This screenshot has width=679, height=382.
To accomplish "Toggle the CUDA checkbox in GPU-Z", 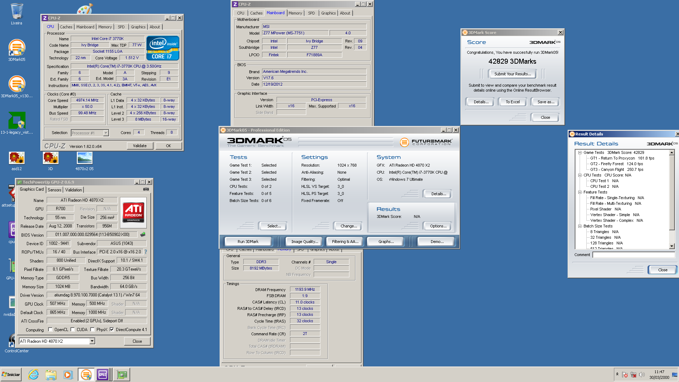I will (x=72, y=329).
